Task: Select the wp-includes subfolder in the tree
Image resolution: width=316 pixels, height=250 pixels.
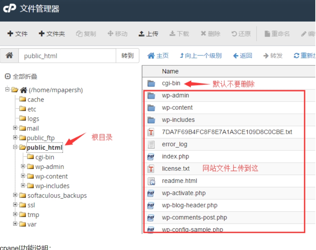Action: [52, 186]
